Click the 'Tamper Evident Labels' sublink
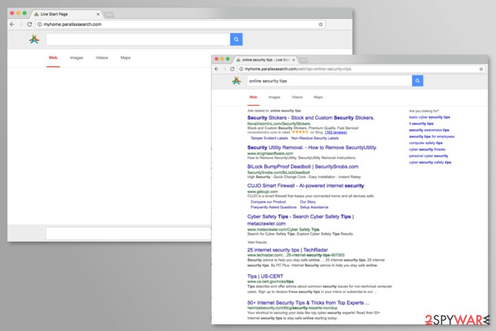 [269, 138]
